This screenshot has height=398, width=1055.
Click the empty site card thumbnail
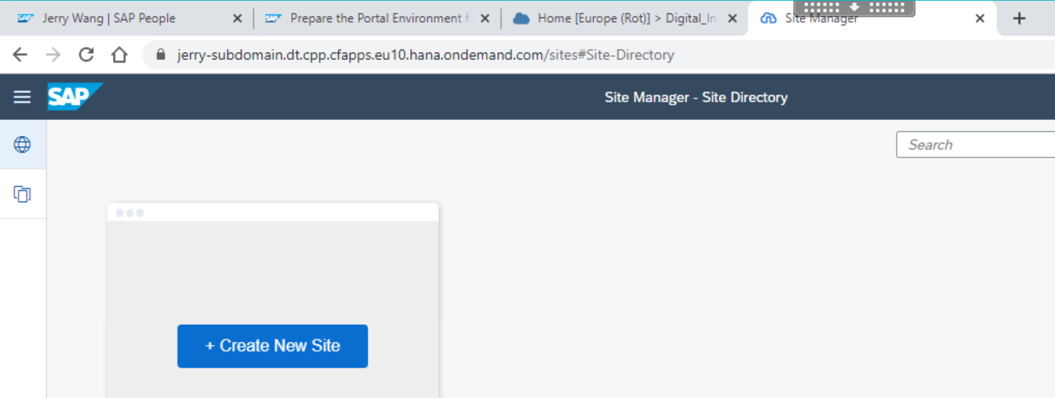click(273, 300)
